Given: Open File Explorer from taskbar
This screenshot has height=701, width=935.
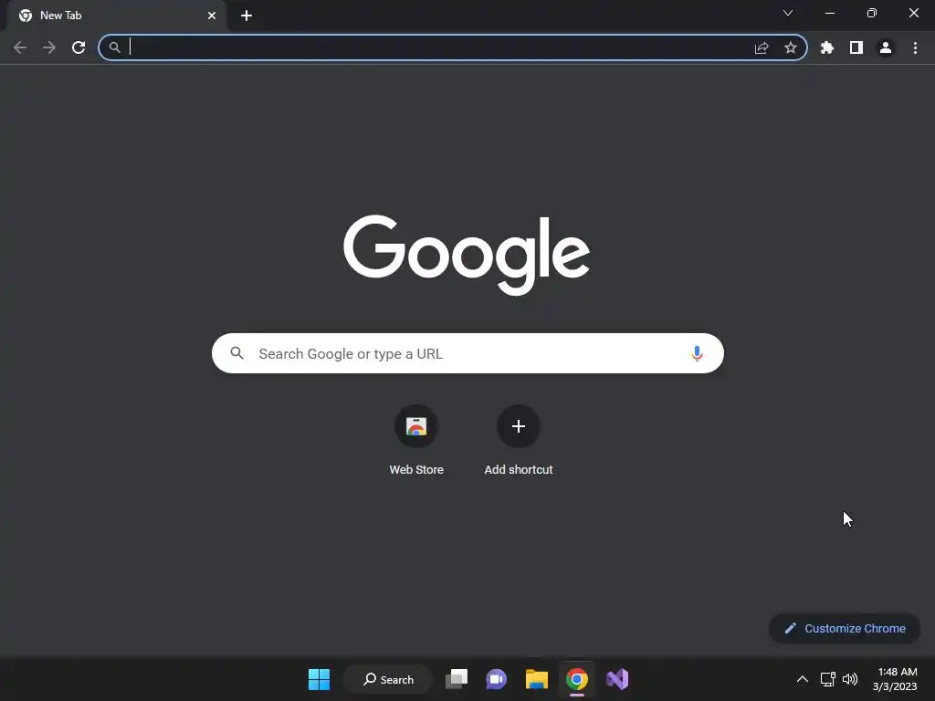Looking at the screenshot, I should pyautogui.click(x=537, y=679).
